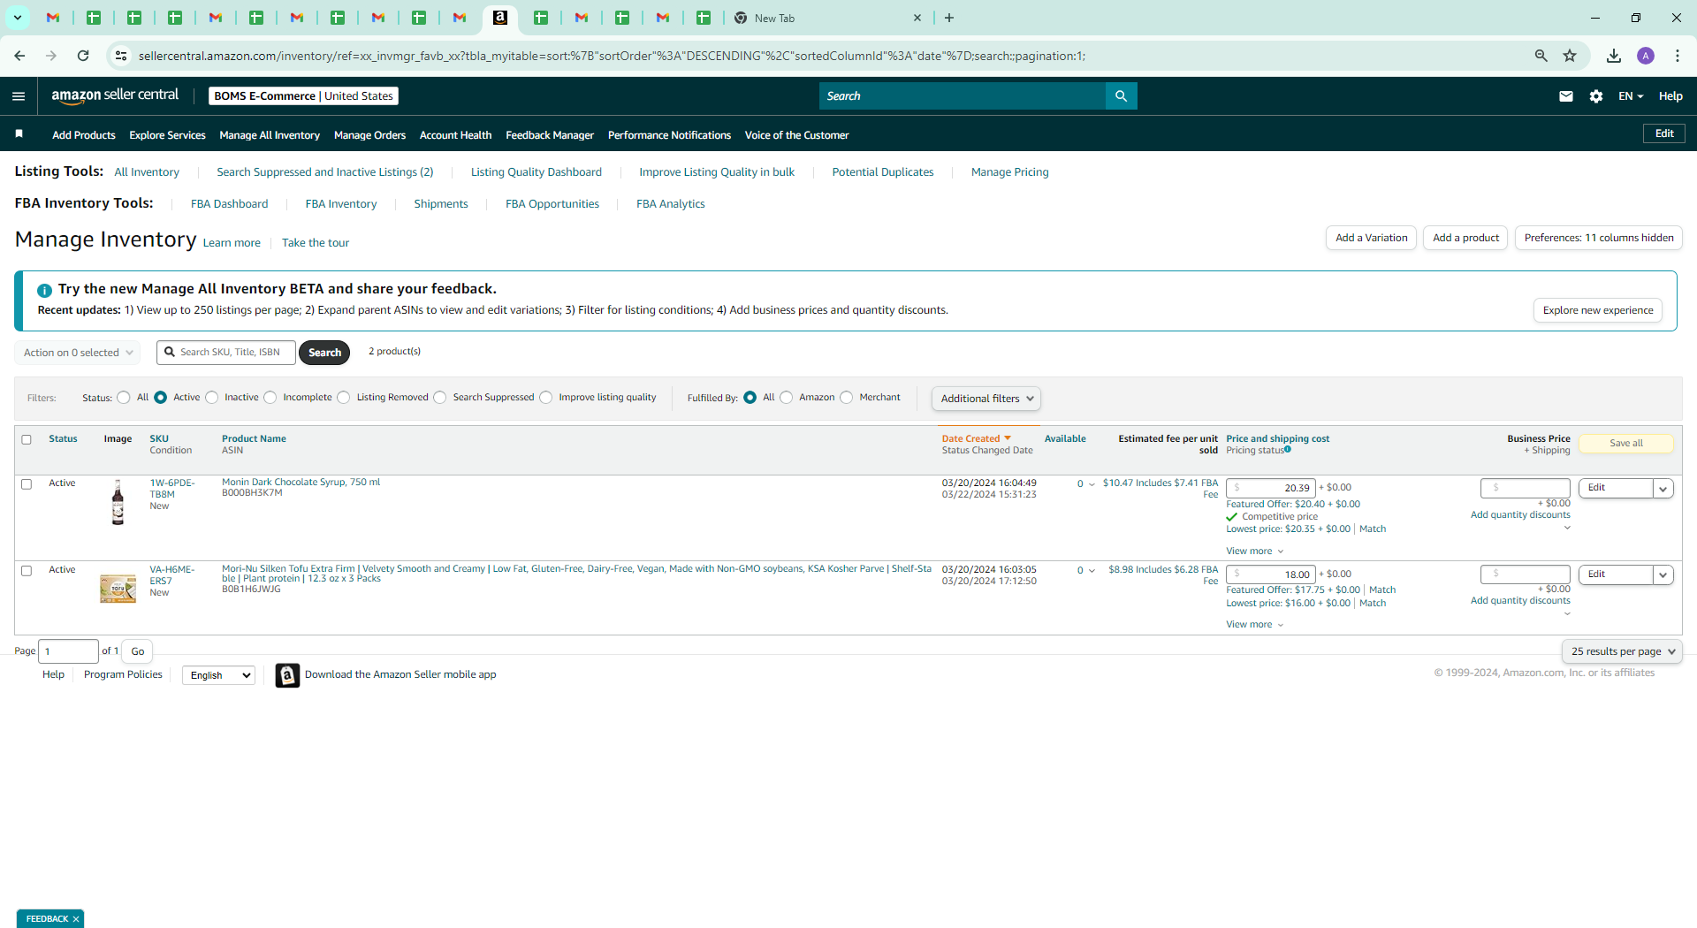The image size is (1697, 928).
Task: Click the Mori-Nu Tofu product image
Action: coord(118,589)
